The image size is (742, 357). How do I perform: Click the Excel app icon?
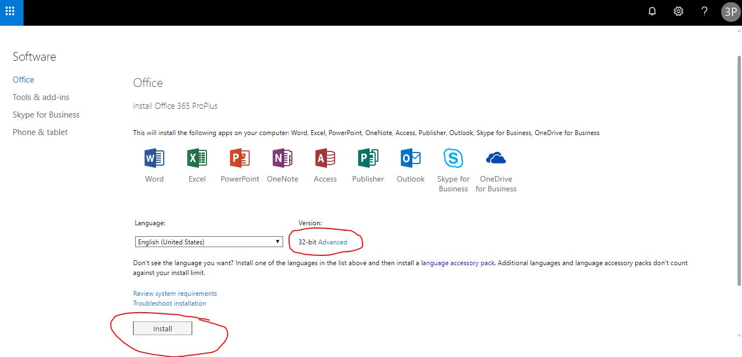click(x=197, y=159)
